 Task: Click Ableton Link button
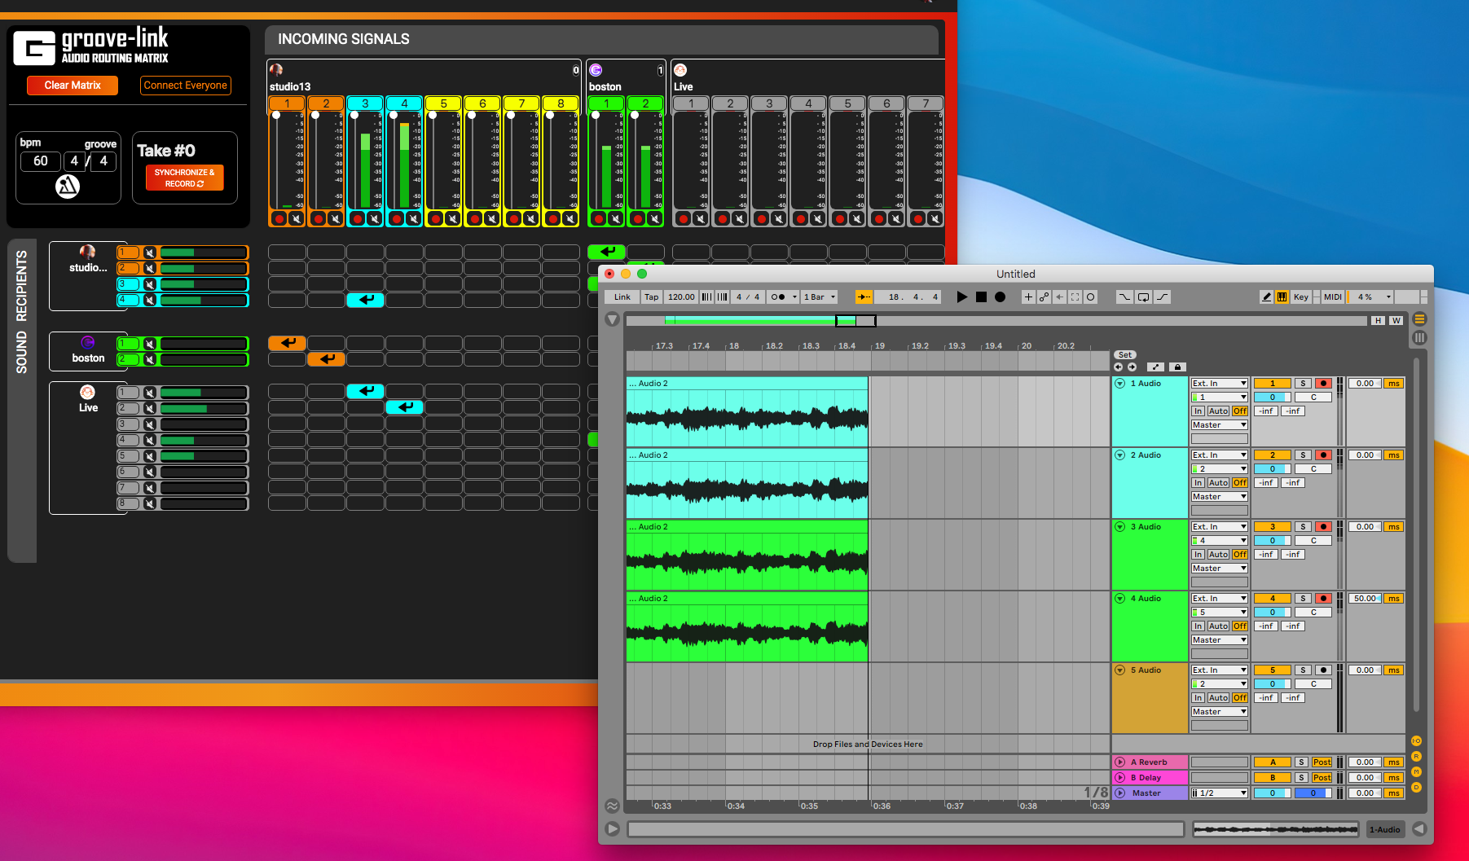click(x=622, y=297)
